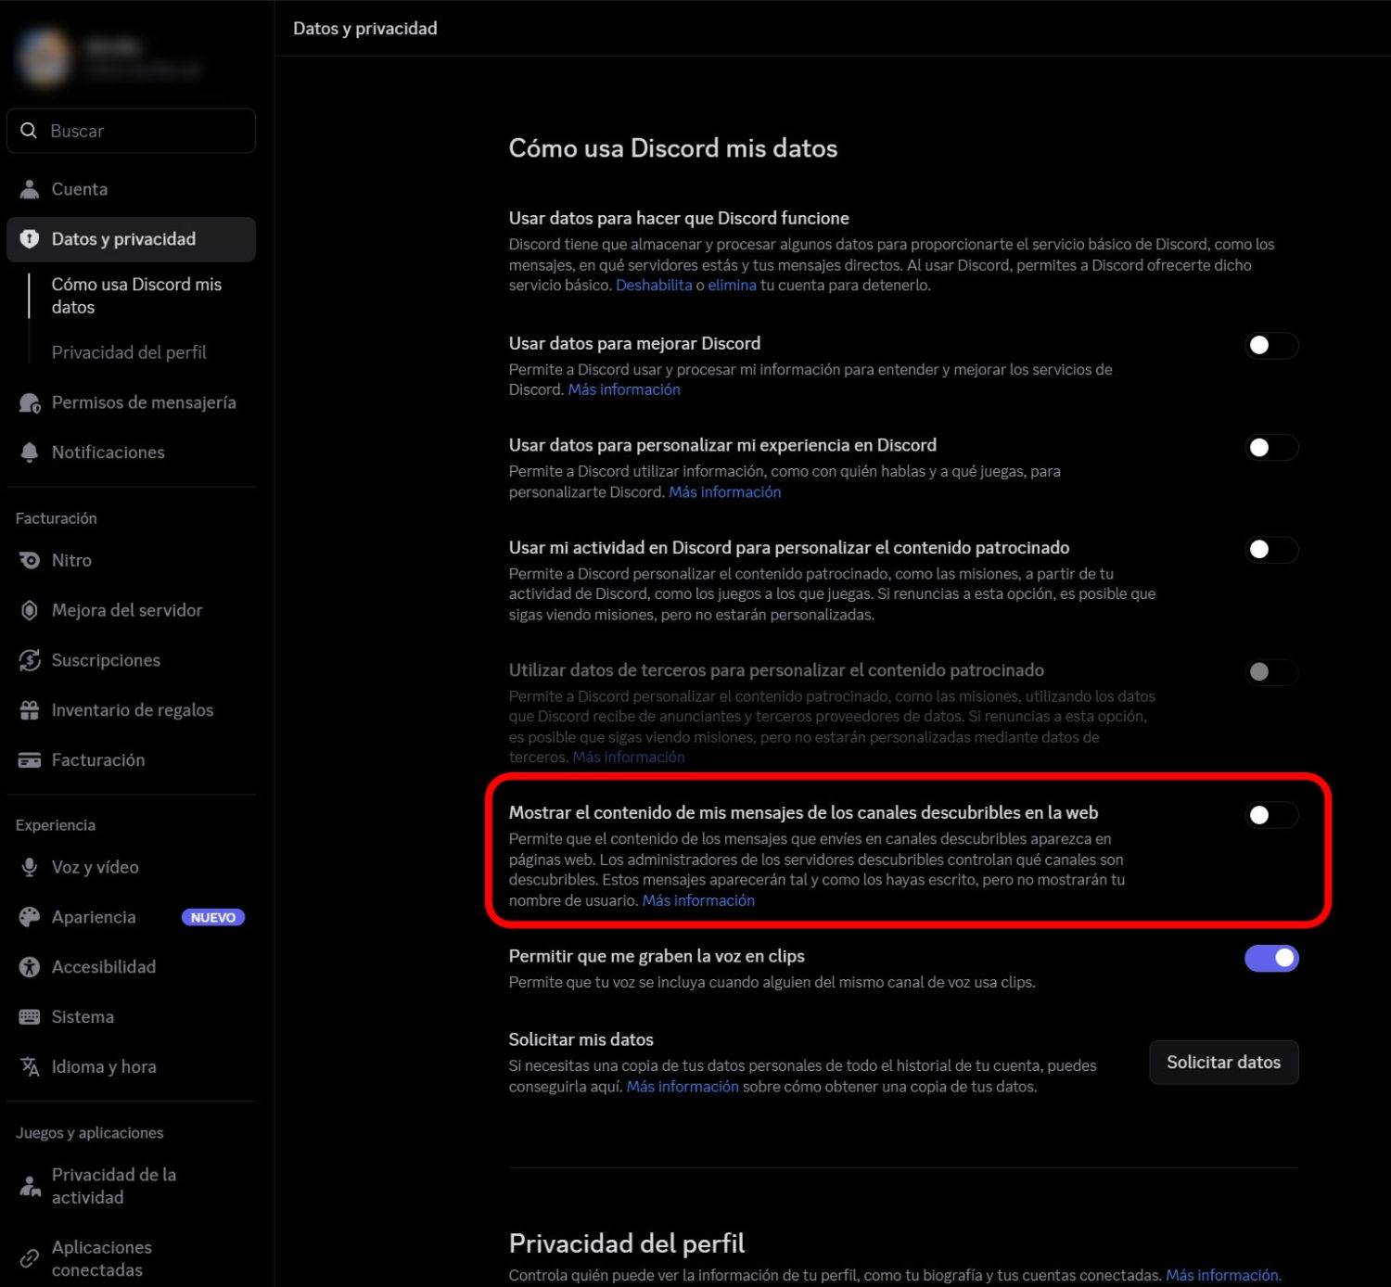This screenshot has height=1287, width=1391.
Task: Click the 'elimina' account link
Action: pos(733,286)
